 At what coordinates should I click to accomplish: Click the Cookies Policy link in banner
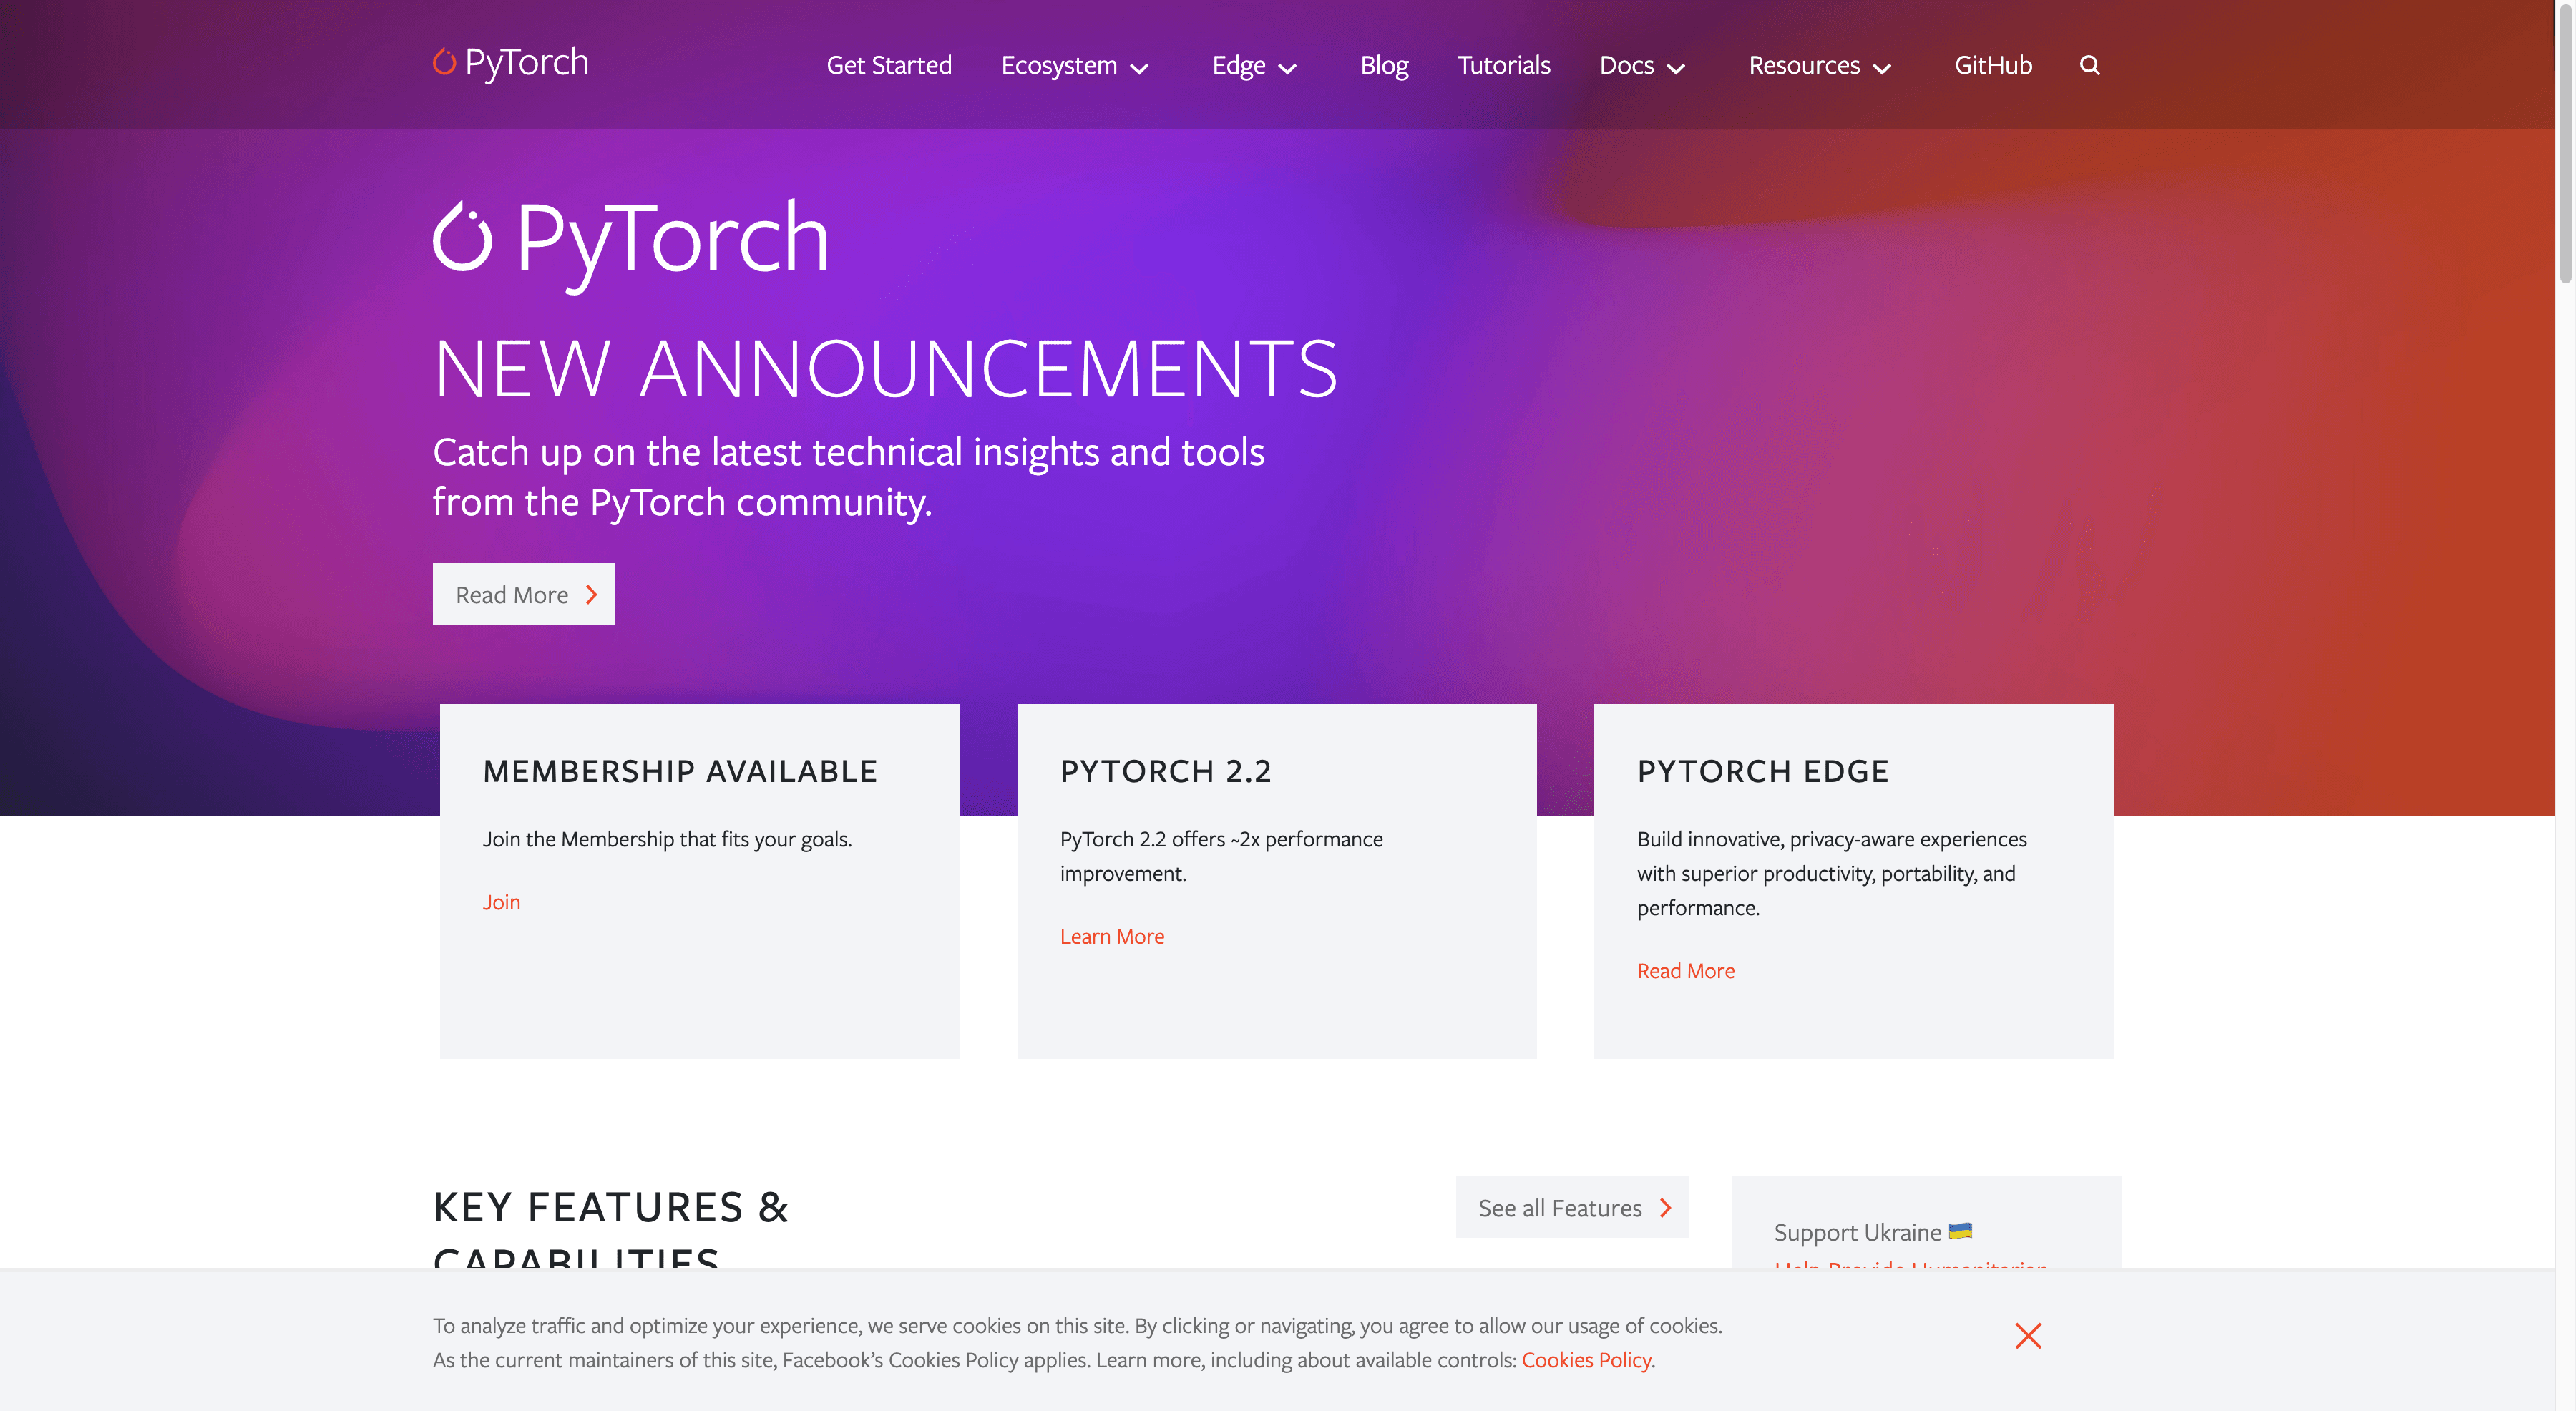point(1586,1359)
